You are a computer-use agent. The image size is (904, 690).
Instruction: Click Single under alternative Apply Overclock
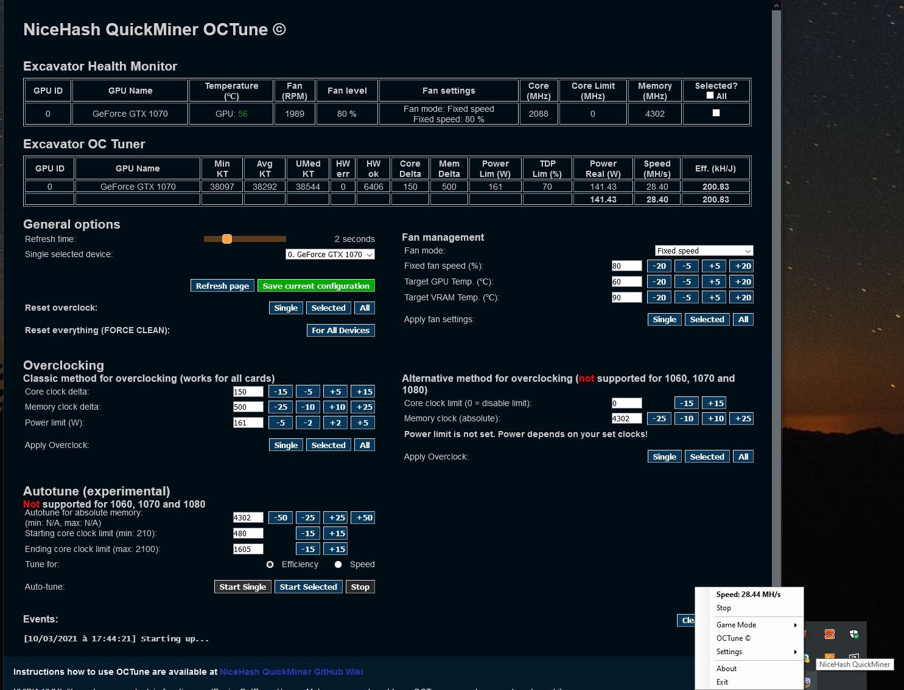click(x=664, y=457)
